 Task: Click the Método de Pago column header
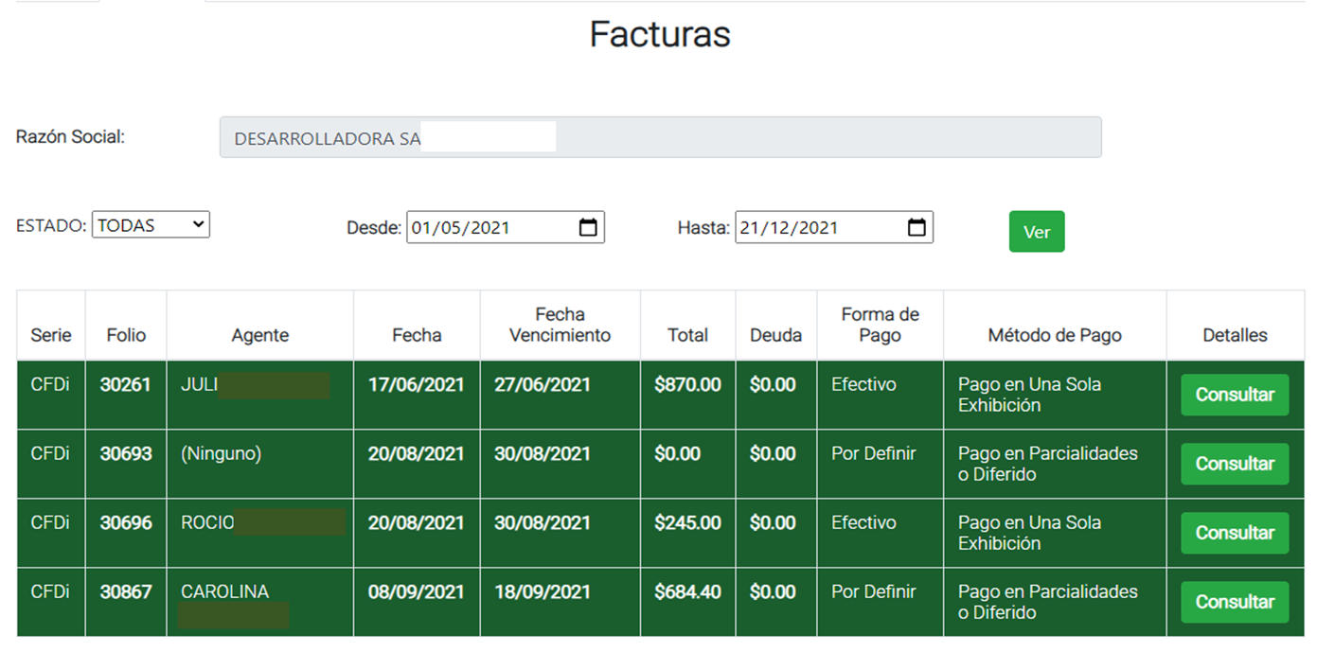(x=1054, y=335)
